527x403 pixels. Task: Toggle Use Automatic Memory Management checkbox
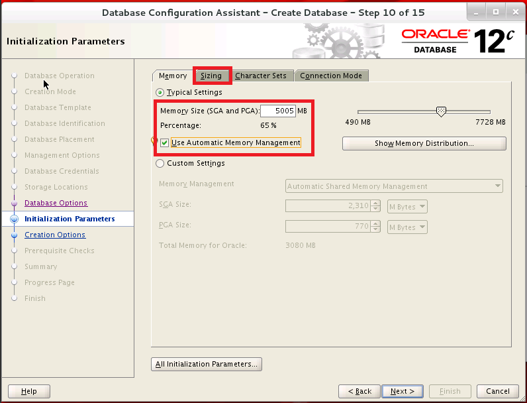click(165, 143)
